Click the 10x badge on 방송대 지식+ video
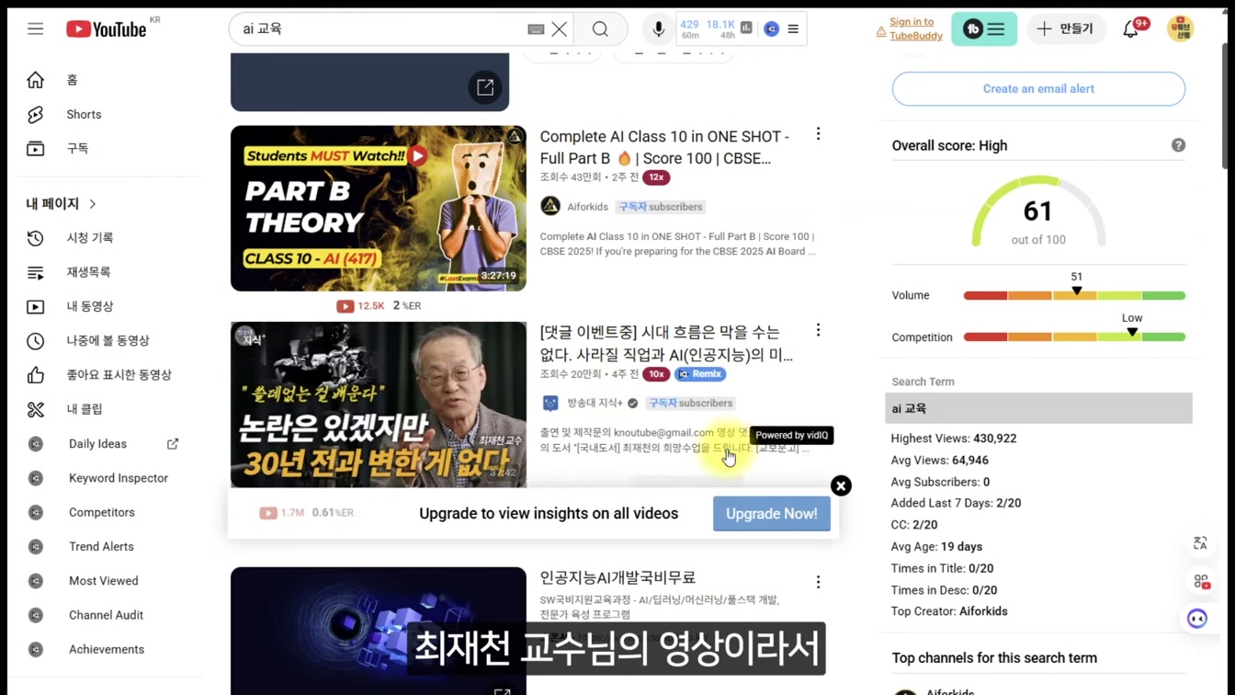Viewport: 1235px width, 695px height. click(656, 374)
